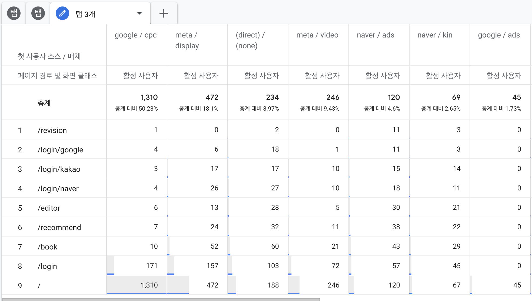The height and width of the screenshot is (301, 532).
Task: Select the active '탭 3개' tab label
Action: click(85, 14)
